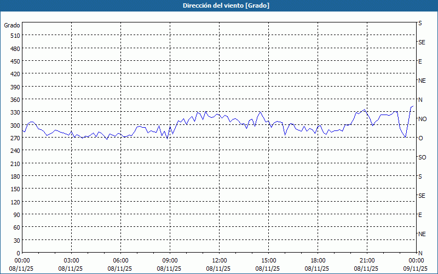Click the 480 value on the degree axis
438x274 pixels.
tap(15, 49)
